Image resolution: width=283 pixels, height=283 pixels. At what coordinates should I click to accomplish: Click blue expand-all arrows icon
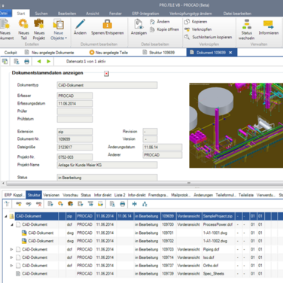(135, 204)
